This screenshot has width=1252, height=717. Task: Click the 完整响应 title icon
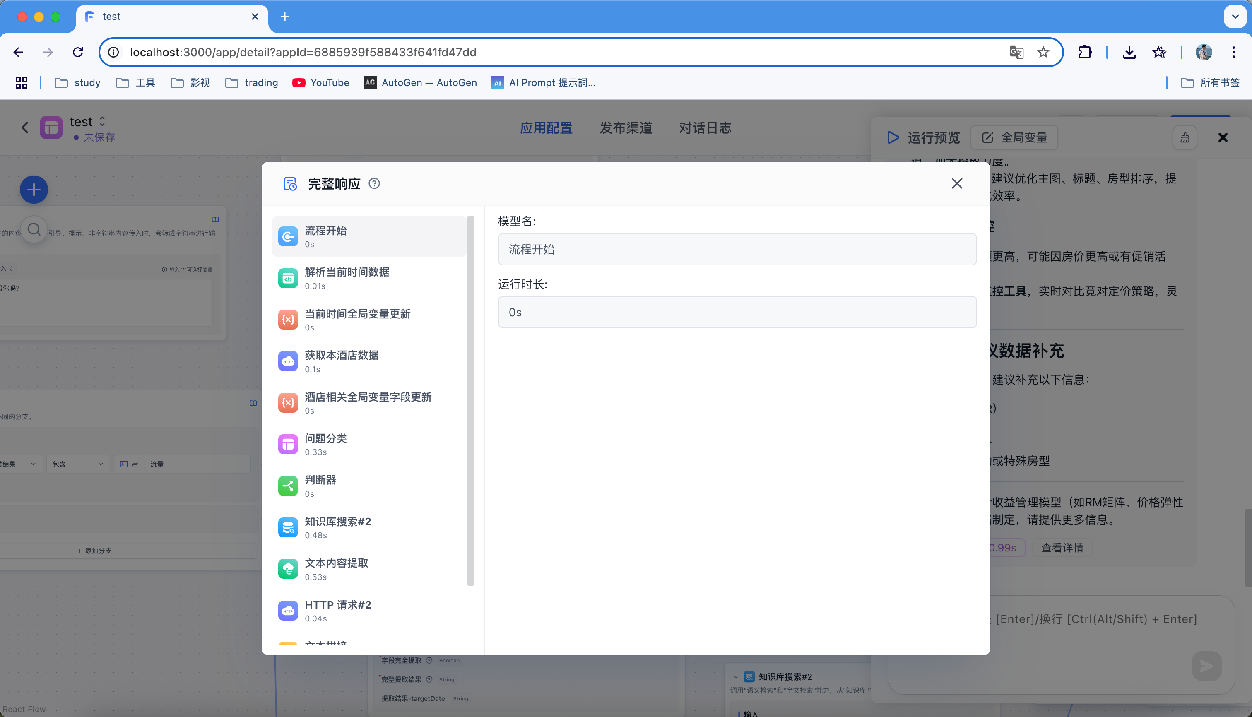point(289,184)
